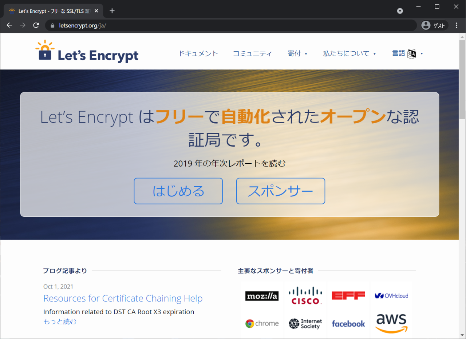Expand the 私たちについて dropdown menu
Image resolution: width=466 pixels, height=339 pixels.
349,53
